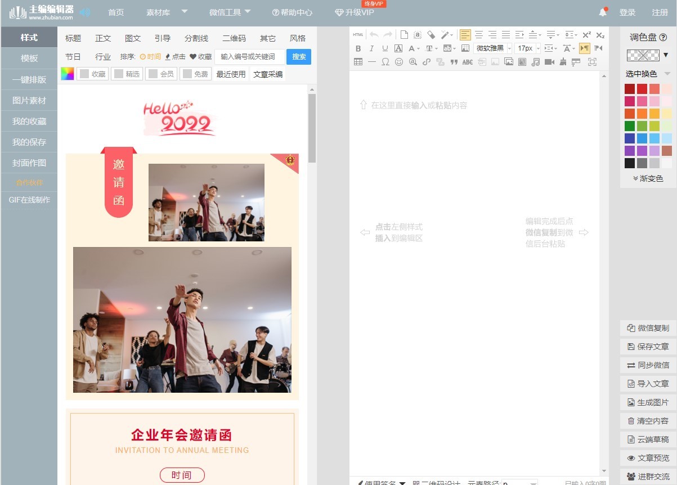Insert a table using the grid icon

[358, 62]
